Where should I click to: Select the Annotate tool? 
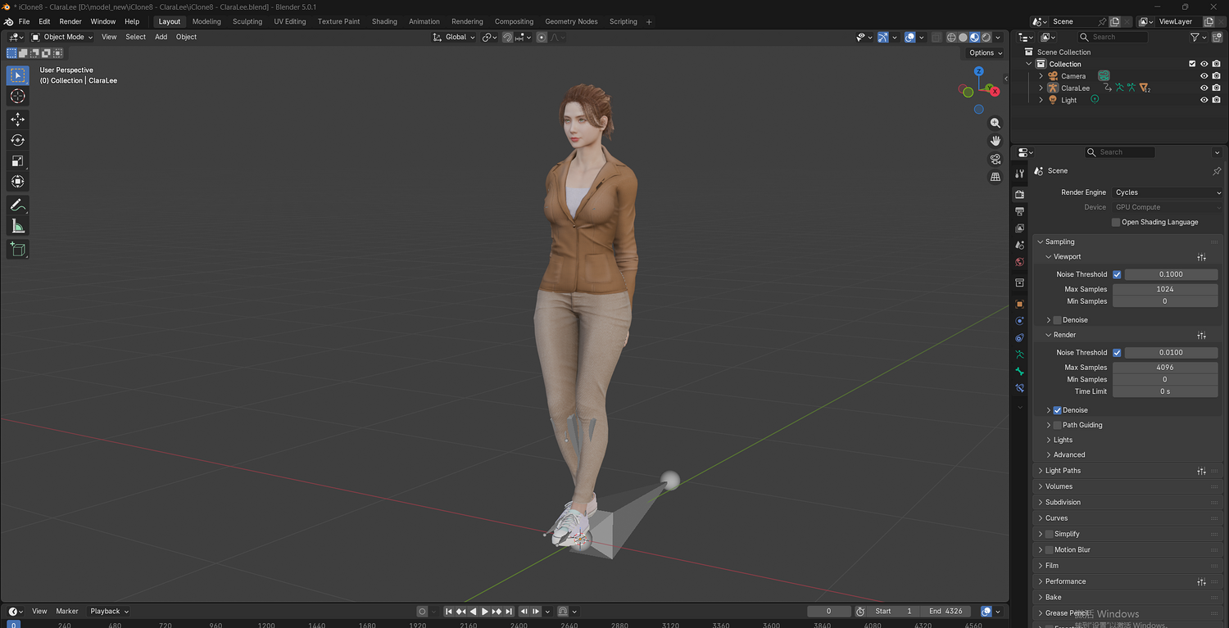17,205
